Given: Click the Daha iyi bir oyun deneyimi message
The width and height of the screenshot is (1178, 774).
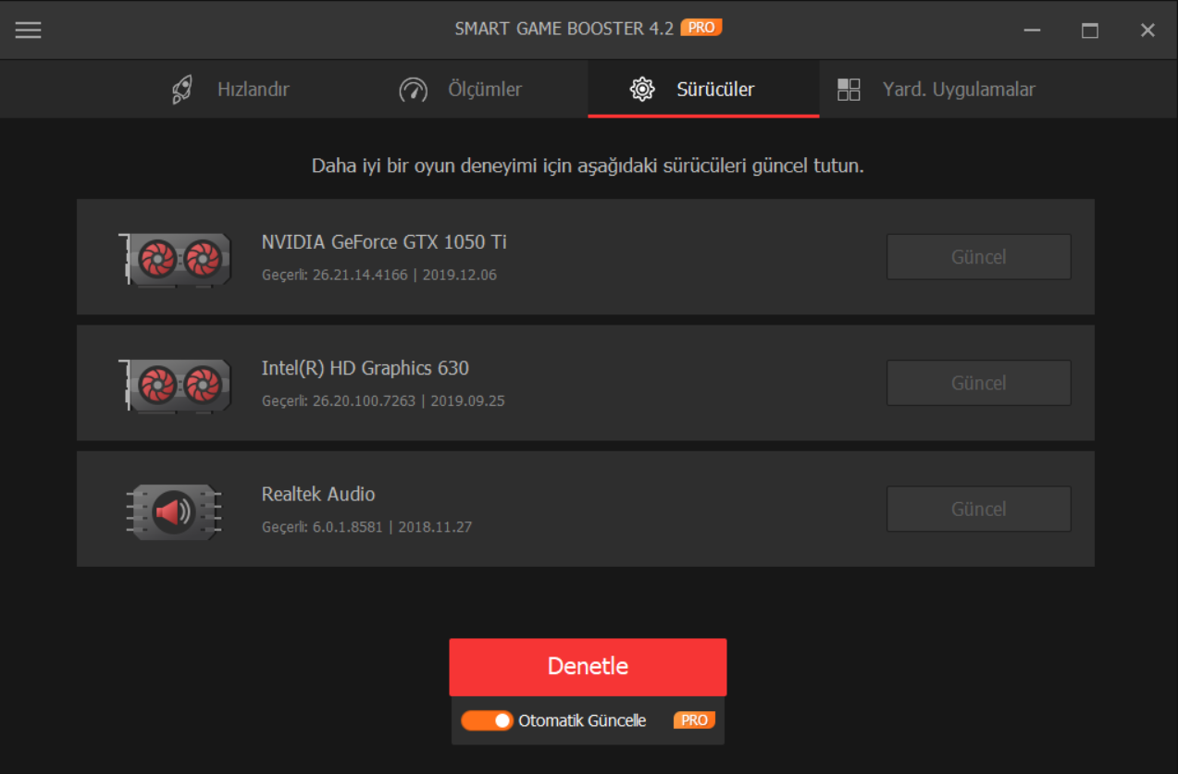Looking at the screenshot, I should tap(588, 166).
